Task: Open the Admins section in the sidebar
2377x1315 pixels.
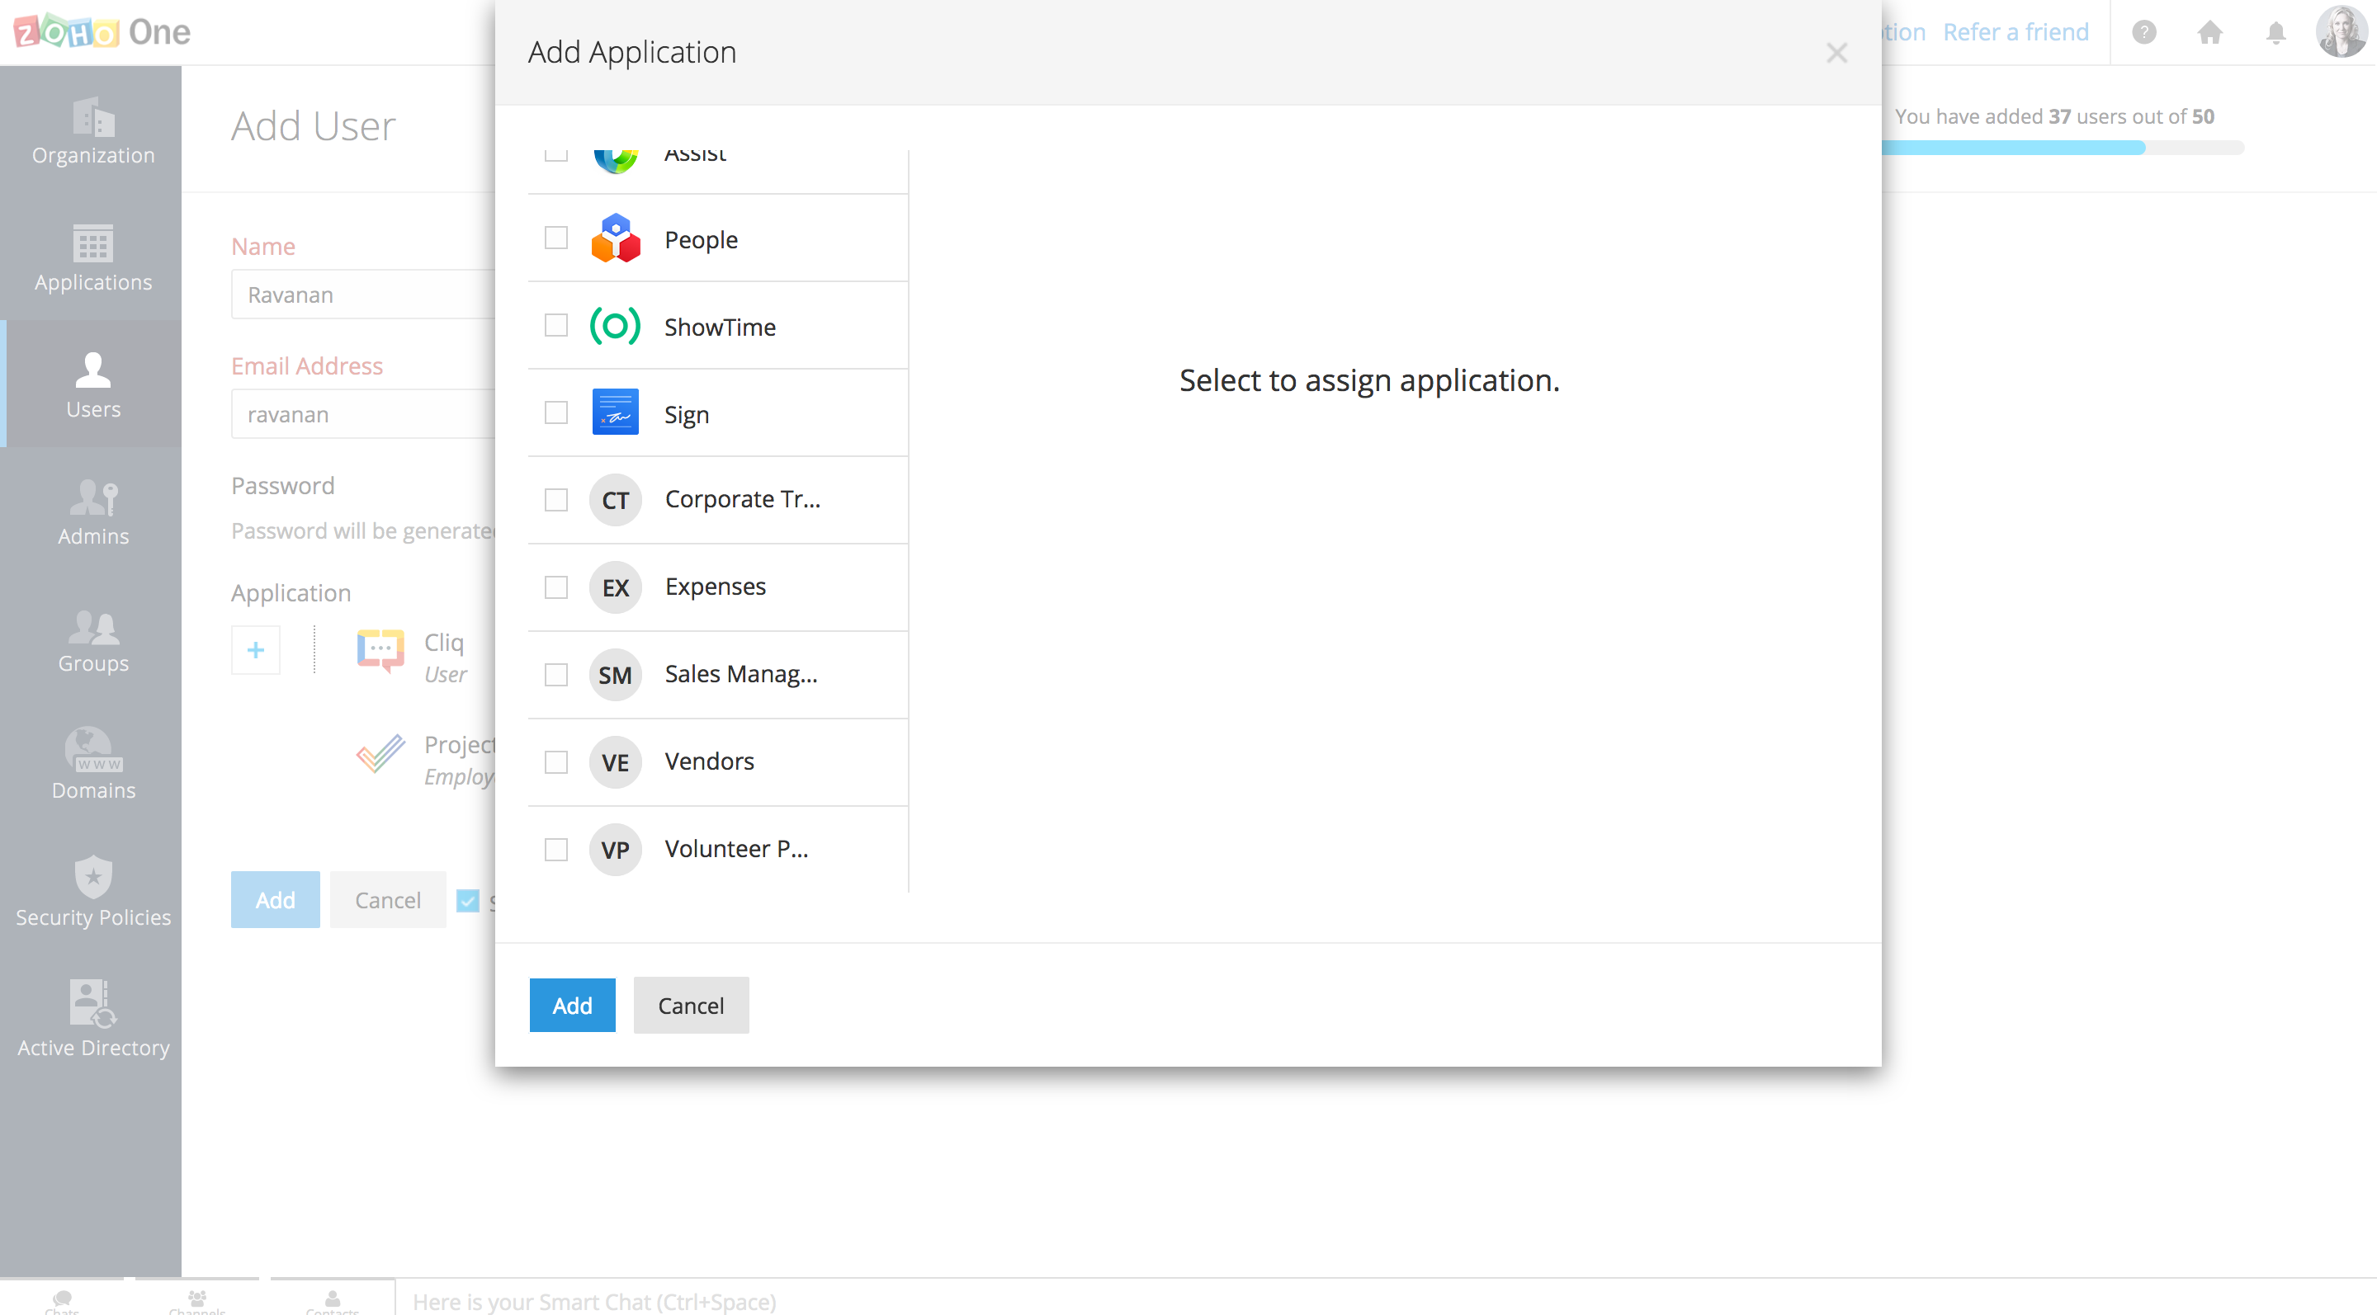Action: click(x=93, y=511)
